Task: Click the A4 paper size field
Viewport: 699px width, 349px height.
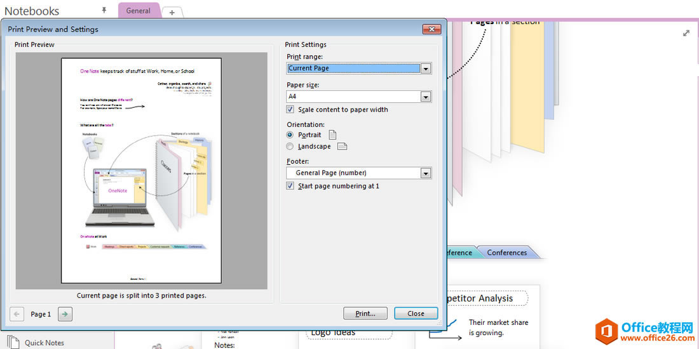Action: [x=353, y=96]
